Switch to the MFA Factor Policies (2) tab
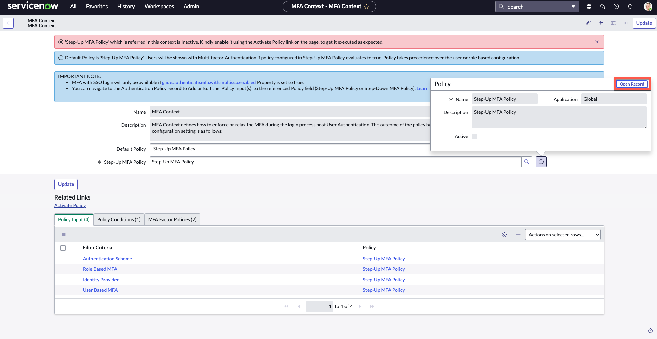657x339 pixels. 172,219
